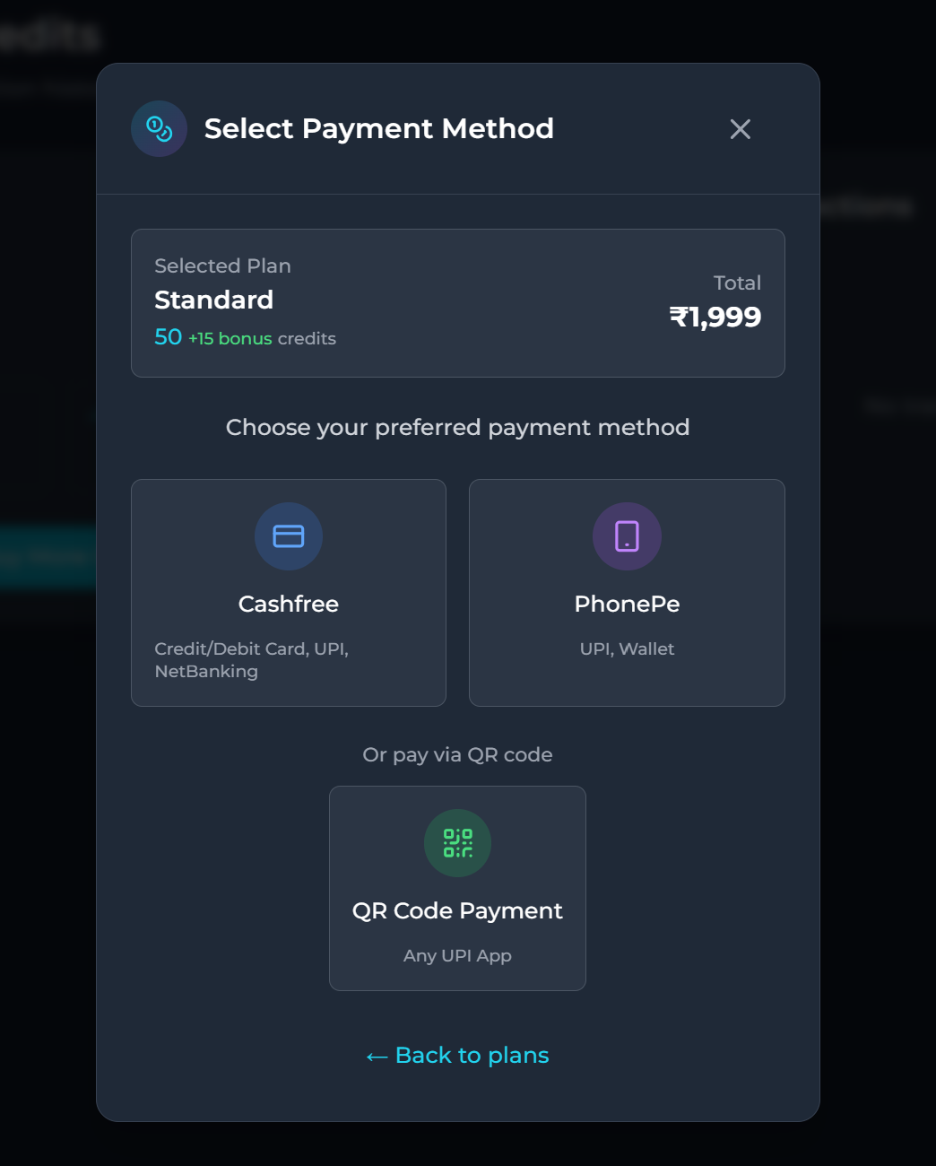Image resolution: width=936 pixels, height=1166 pixels.
Task: Click the PhonePe purple phone icon
Action: pos(627,536)
